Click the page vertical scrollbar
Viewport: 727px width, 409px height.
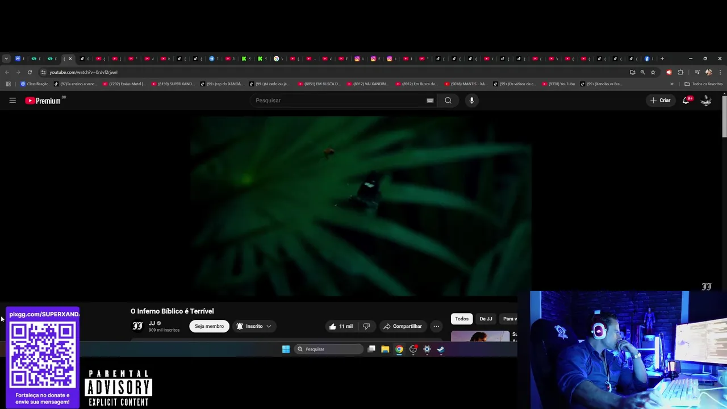click(x=724, y=116)
